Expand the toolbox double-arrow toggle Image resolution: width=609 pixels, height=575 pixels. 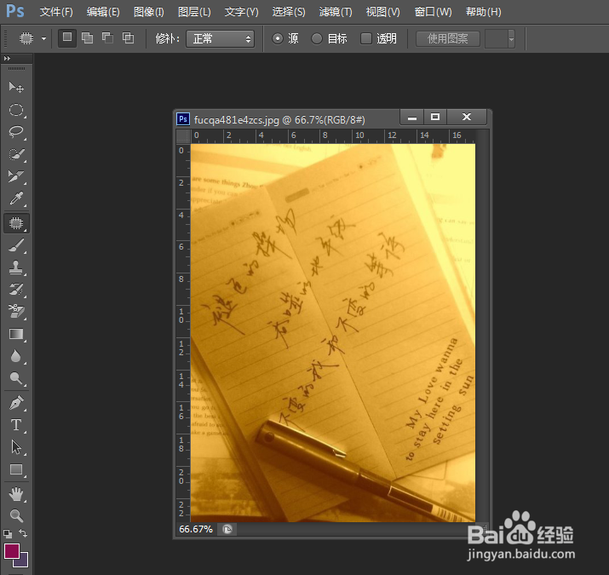click(x=7, y=58)
